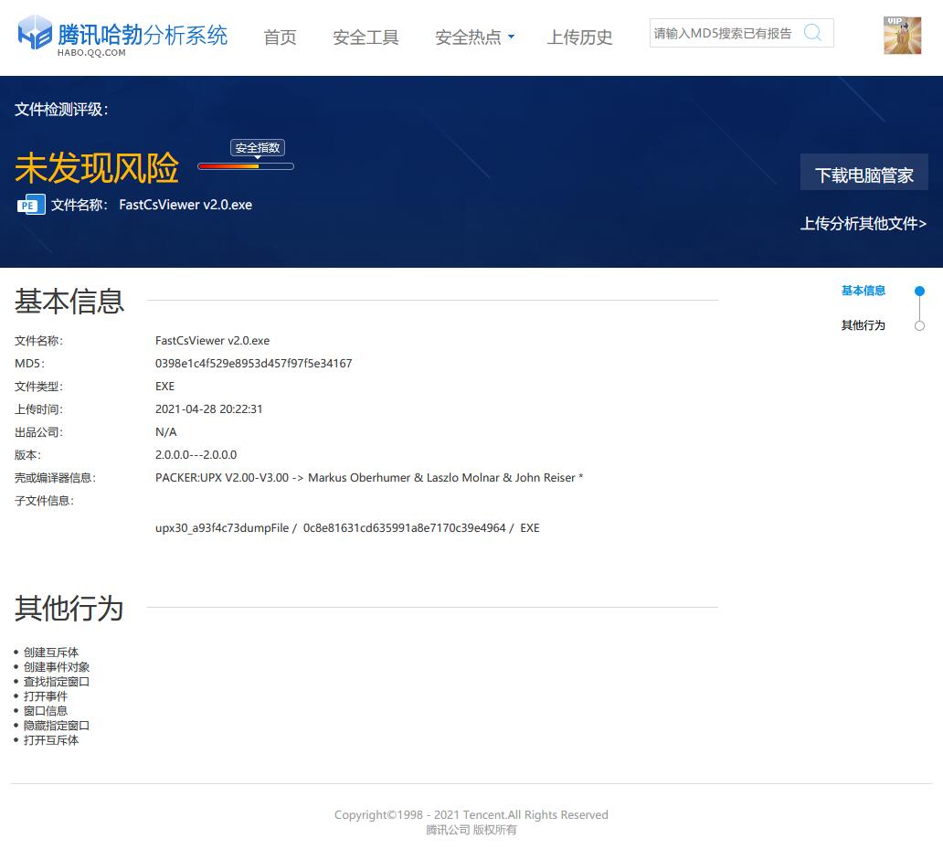
Task: Go to 安全工具 menu item
Action: tap(366, 37)
